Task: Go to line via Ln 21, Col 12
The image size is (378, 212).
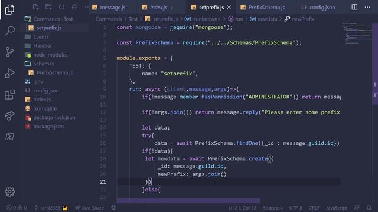Action: pos(242,208)
